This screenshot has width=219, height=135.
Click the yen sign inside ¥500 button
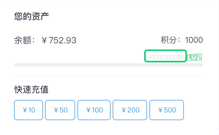tap(160, 110)
